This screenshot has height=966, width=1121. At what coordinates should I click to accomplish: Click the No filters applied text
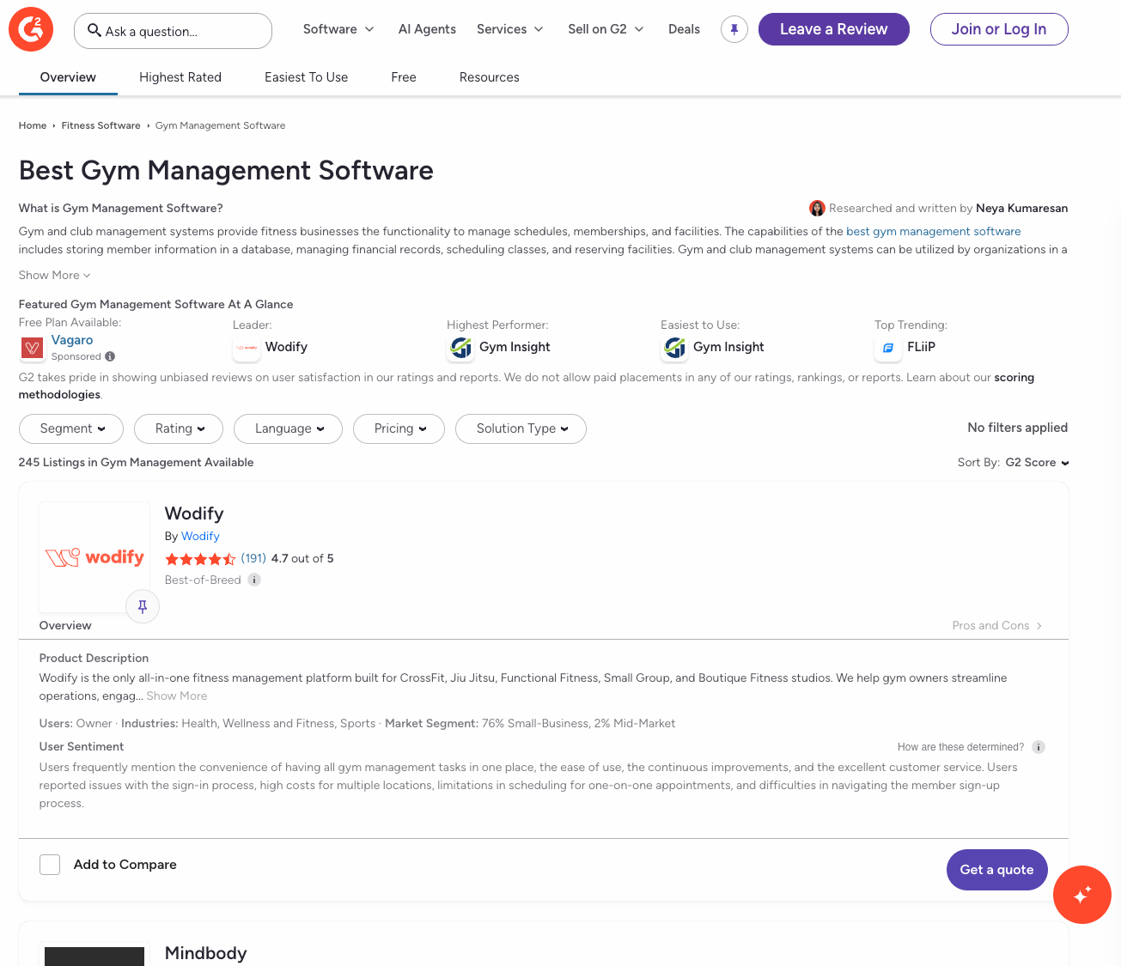pyautogui.click(x=1018, y=428)
